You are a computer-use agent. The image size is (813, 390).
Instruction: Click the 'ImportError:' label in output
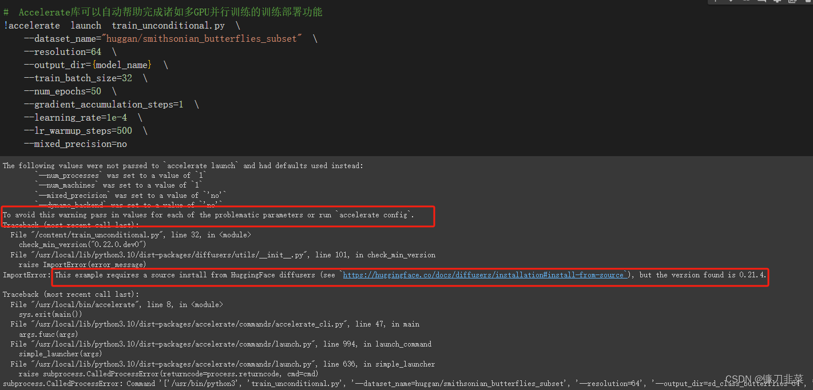click(x=27, y=275)
